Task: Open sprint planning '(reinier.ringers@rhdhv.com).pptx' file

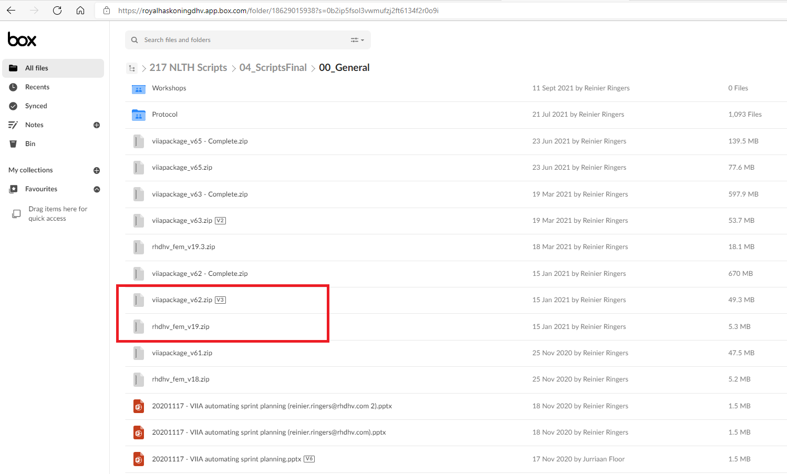Action: (269, 432)
